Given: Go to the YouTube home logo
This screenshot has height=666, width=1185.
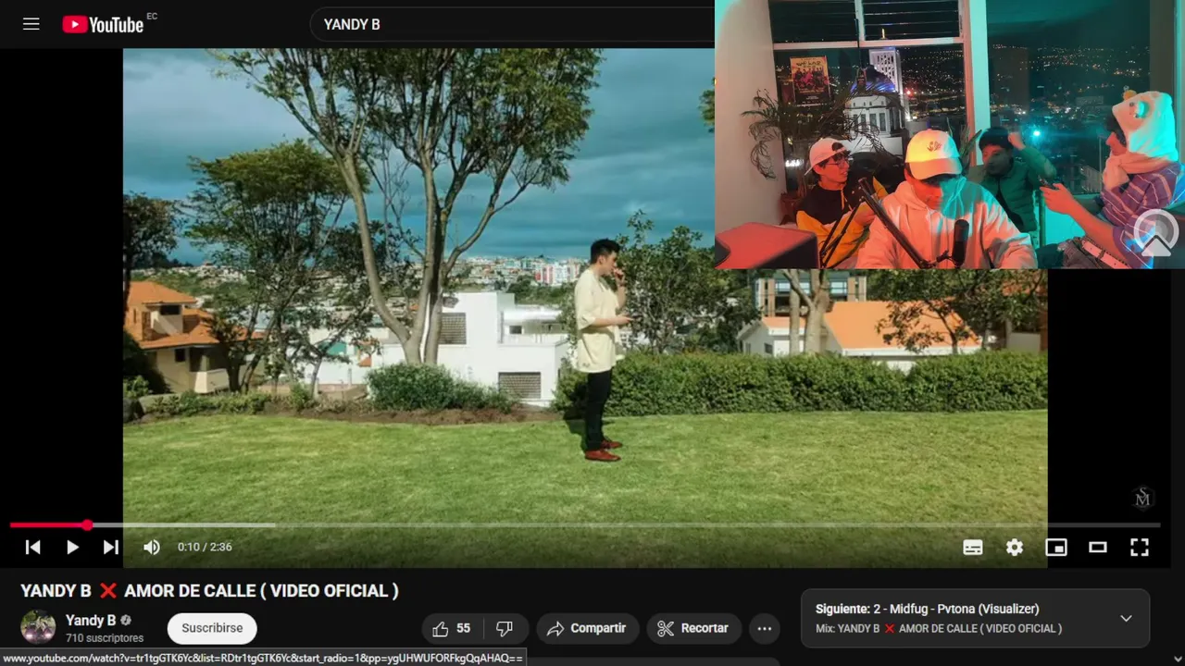Looking at the screenshot, I should pos(103,24).
